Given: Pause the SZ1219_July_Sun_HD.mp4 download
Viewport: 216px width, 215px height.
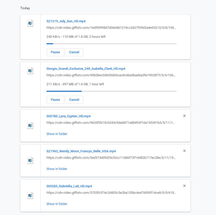Looking at the screenshot, I should pyautogui.click(x=55, y=52).
